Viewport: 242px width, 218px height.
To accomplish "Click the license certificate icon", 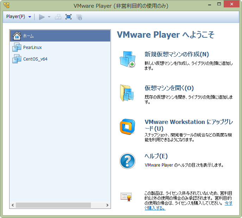I will [x=126, y=197].
